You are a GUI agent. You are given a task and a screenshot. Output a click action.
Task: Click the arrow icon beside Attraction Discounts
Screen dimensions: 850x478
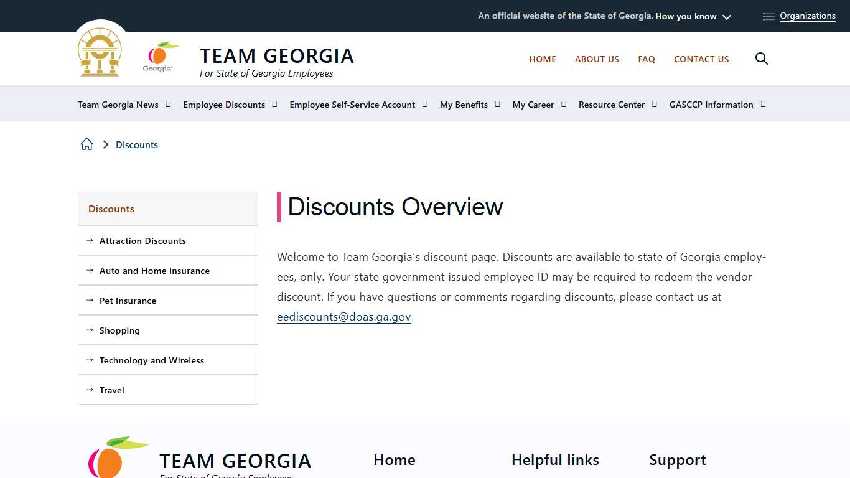(x=88, y=240)
